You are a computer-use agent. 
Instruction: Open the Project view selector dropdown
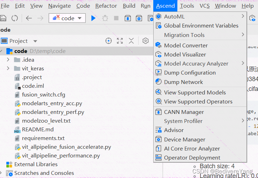click(x=35, y=41)
